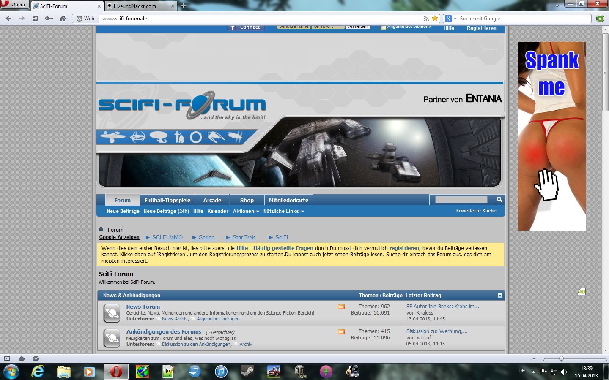Expand the Aktionen dropdown menu

246,211
